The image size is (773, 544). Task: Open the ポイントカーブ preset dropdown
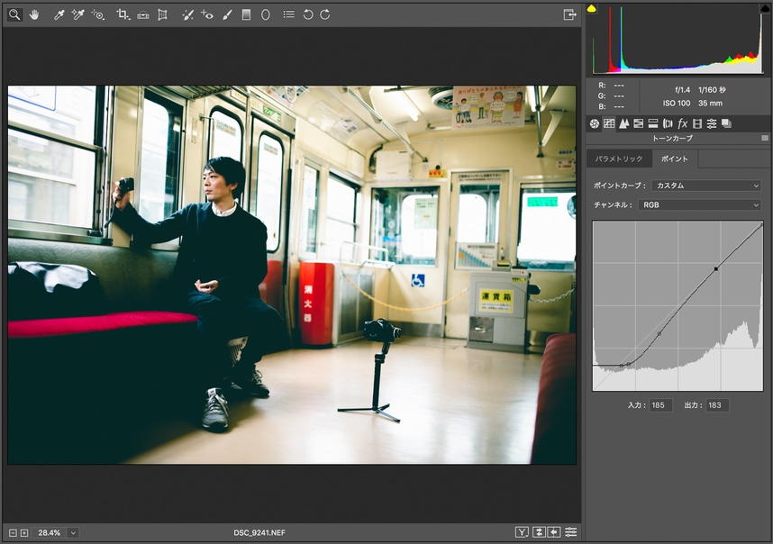(706, 186)
